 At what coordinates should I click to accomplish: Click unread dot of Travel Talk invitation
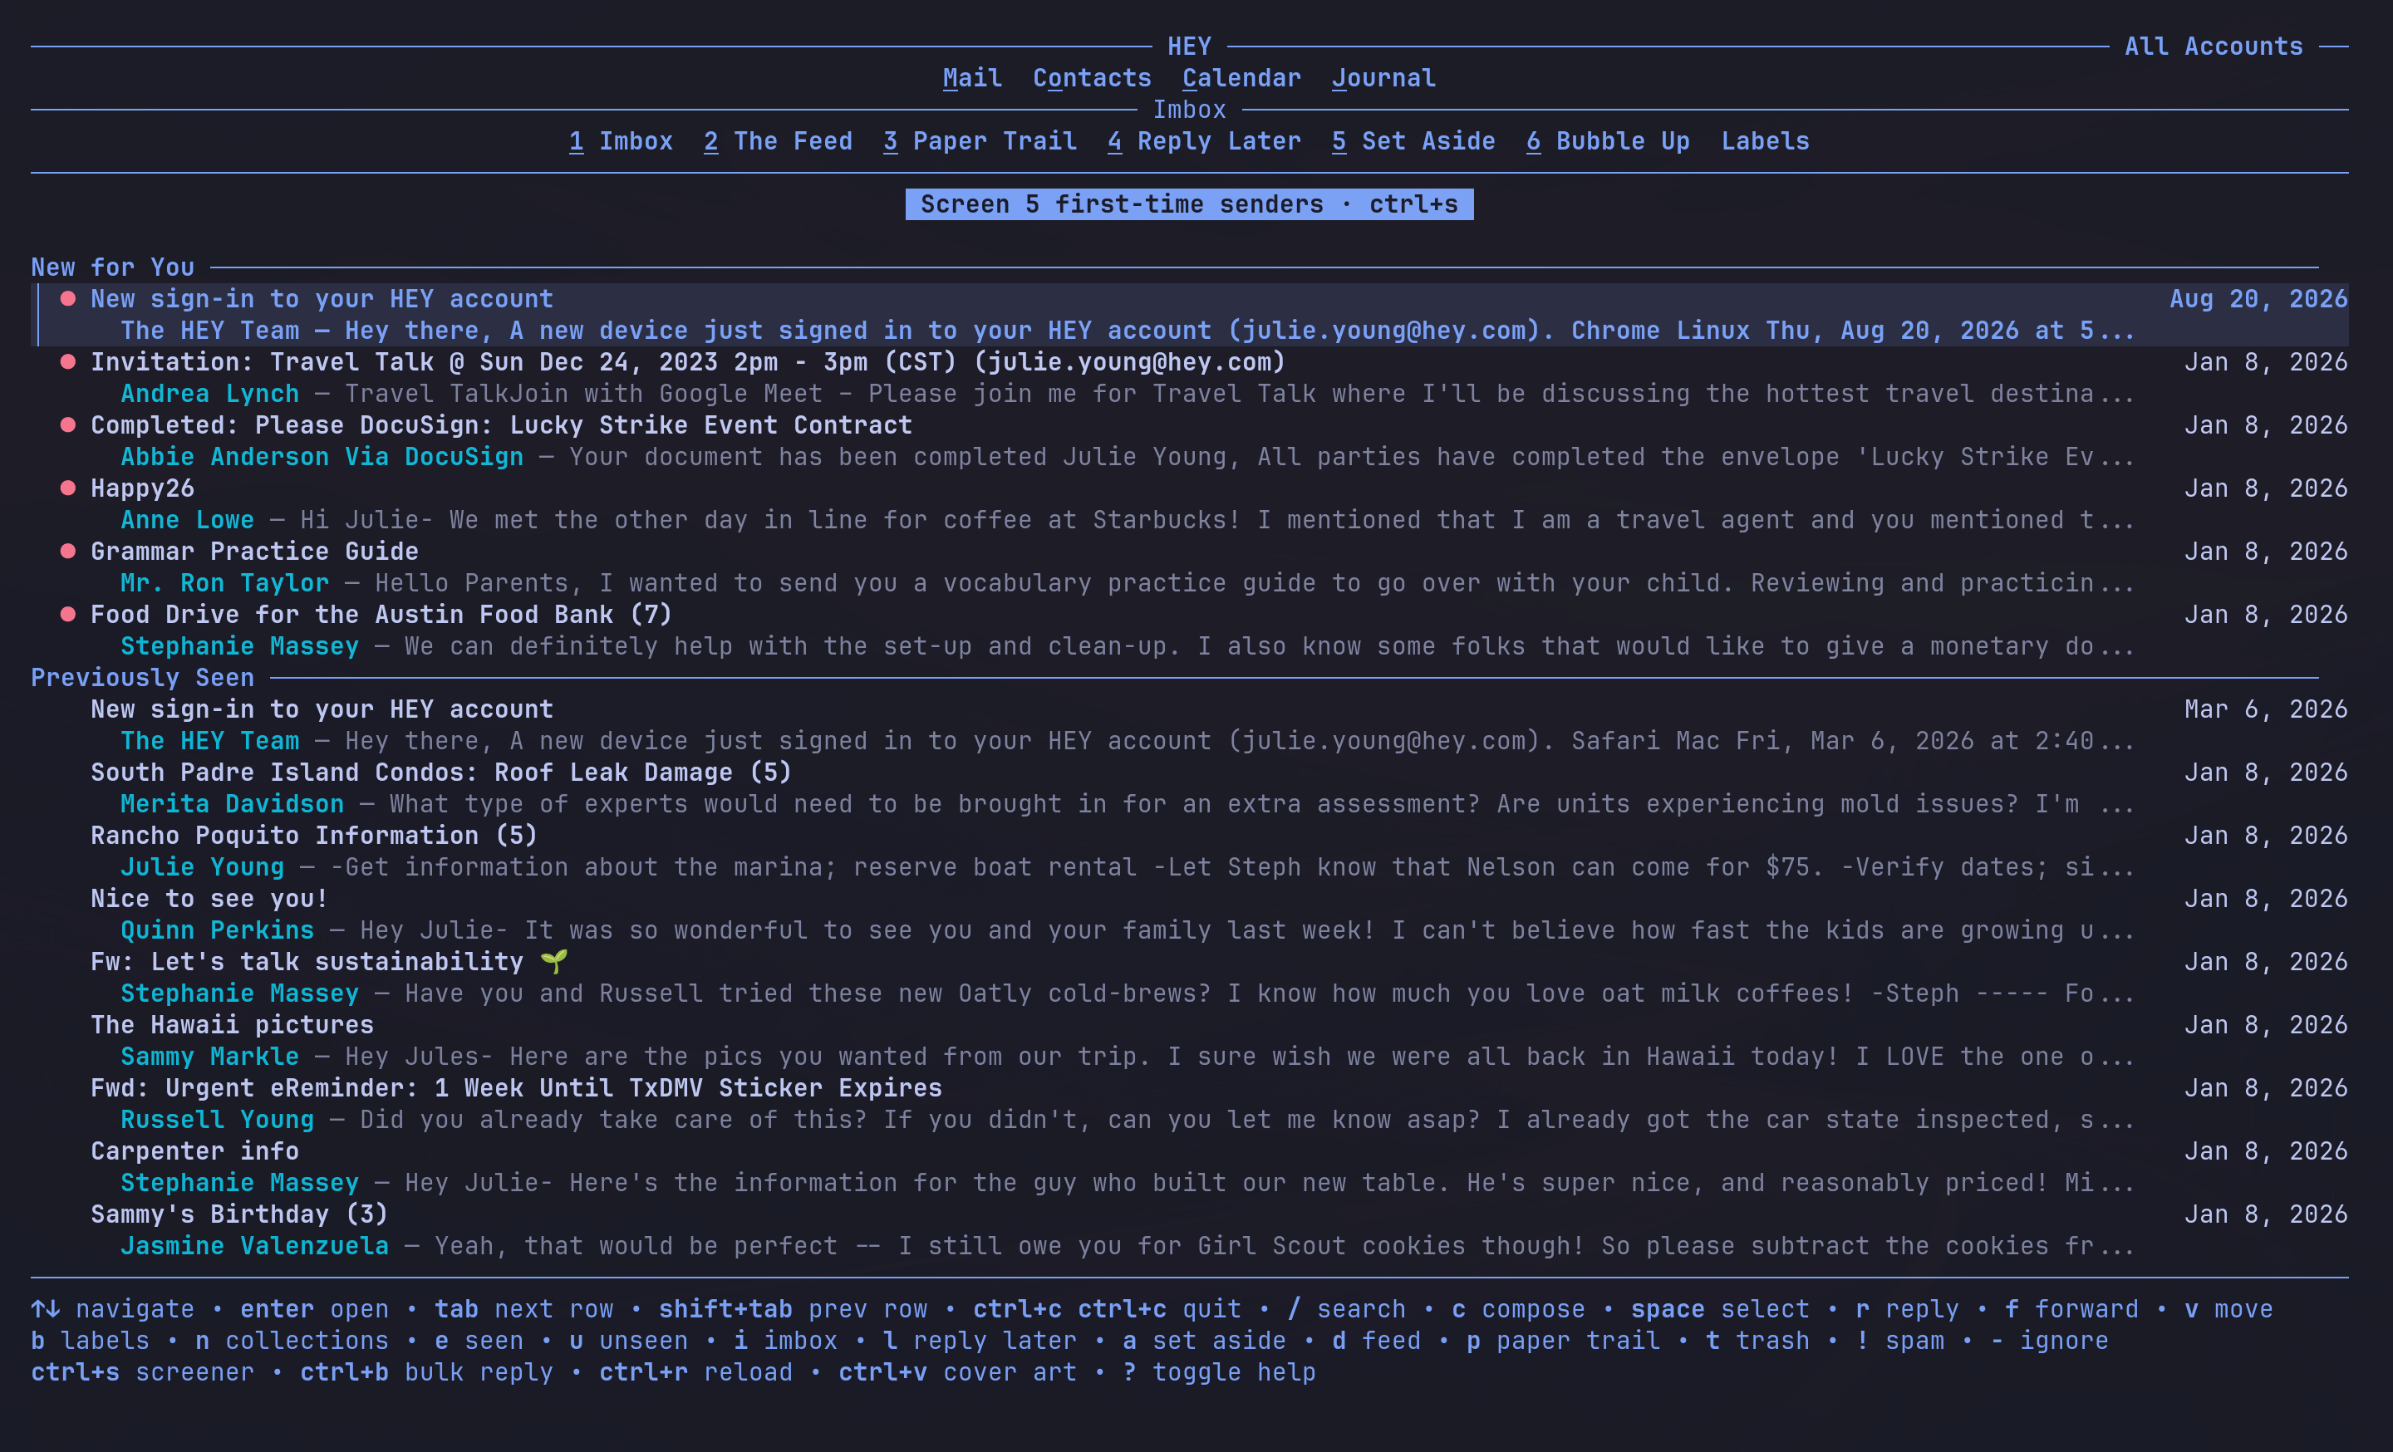pyautogui.click(x=68, y=362)
